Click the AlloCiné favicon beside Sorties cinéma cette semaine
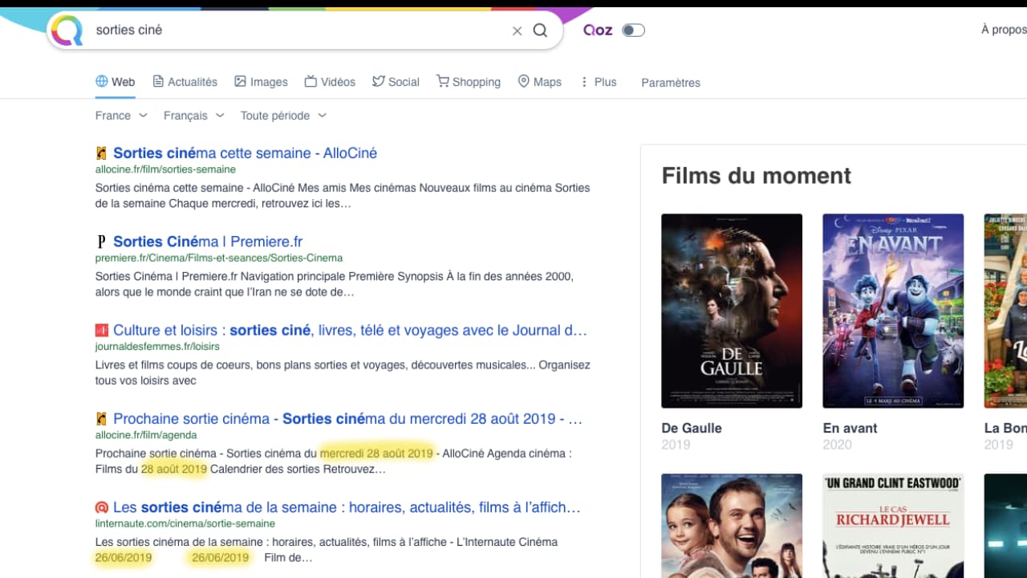Viewport: 1027px width, 578px height. click(101, 153)
